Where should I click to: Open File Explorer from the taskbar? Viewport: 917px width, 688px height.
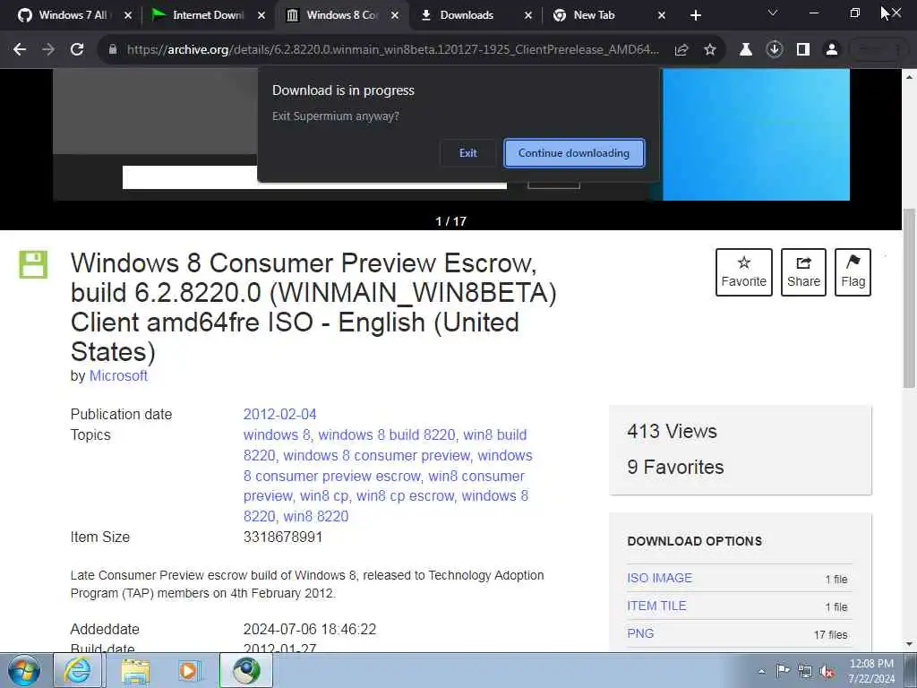coord(135,670)
